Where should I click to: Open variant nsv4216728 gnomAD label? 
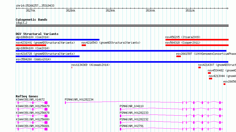(x=45, y=54)
